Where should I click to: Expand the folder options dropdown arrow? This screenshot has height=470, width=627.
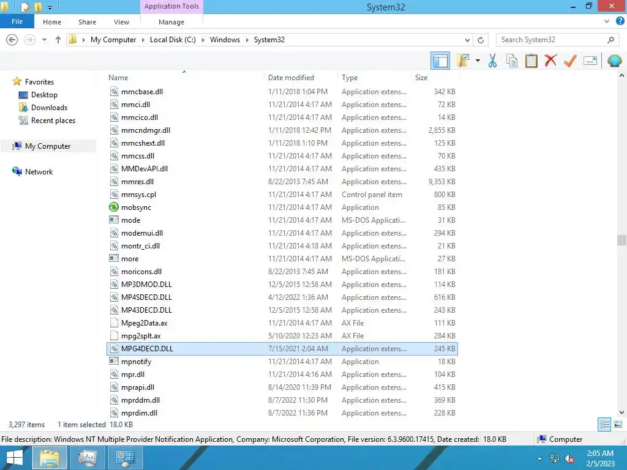478,61
